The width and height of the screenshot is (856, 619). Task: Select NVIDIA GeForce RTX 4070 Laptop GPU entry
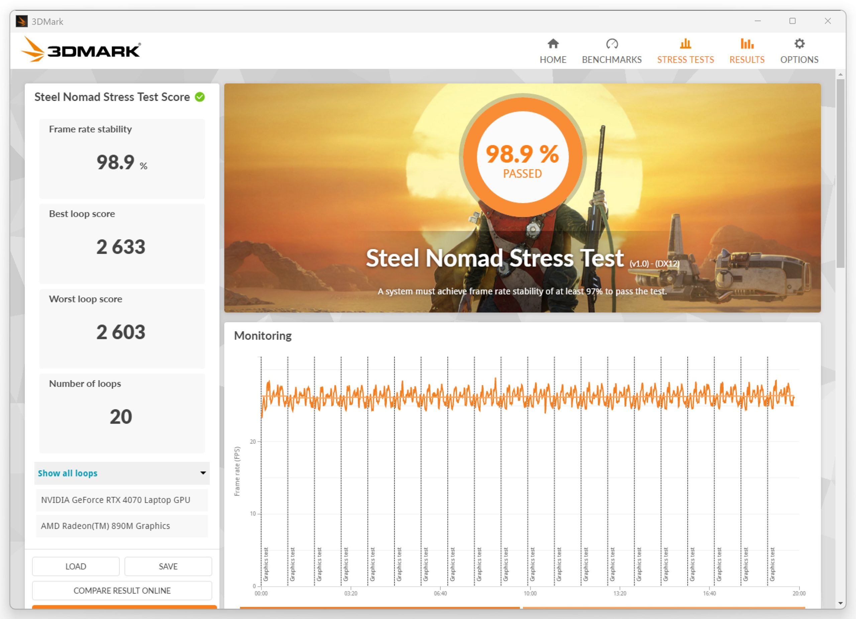tap(122, 500)
